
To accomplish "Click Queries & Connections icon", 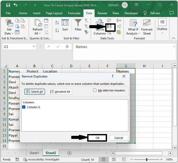I will click(x=46, y=21).
